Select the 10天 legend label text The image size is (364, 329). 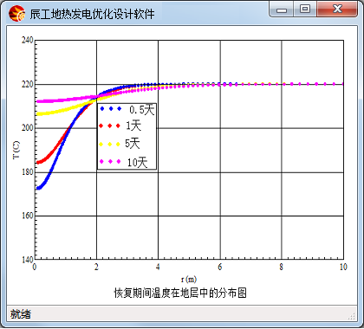138,163
